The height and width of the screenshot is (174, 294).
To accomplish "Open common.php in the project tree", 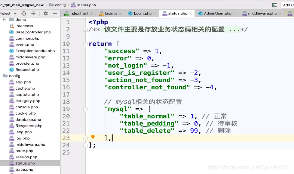I will pos(27,38).
